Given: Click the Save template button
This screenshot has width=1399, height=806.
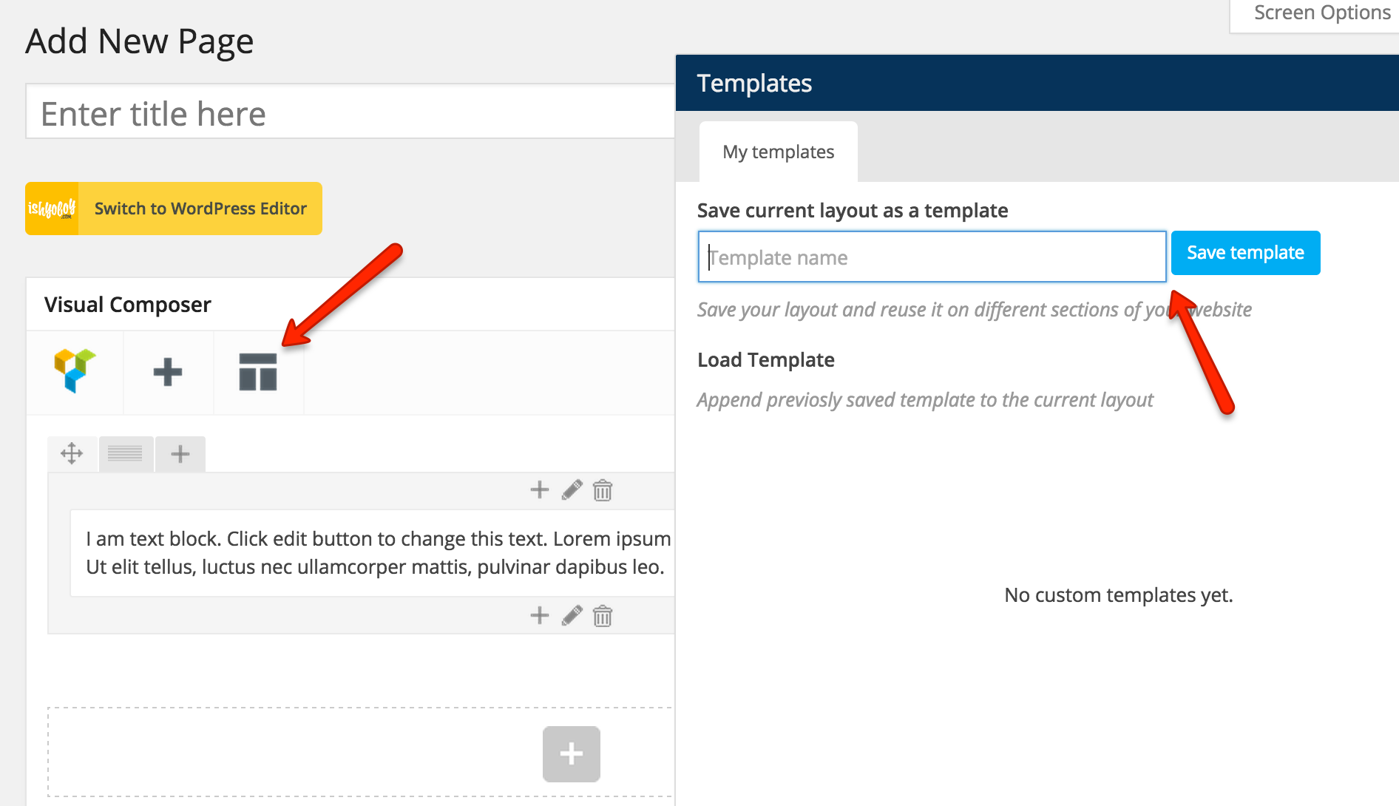Looking at the screenshot, I should [1246, 253].
